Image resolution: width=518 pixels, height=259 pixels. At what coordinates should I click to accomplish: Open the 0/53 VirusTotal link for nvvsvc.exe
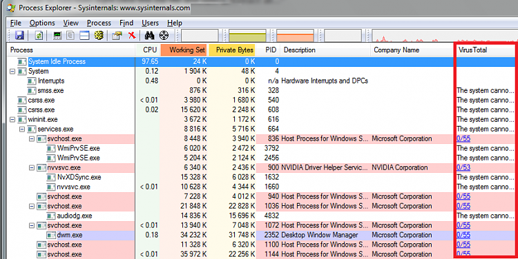(463, 167)
